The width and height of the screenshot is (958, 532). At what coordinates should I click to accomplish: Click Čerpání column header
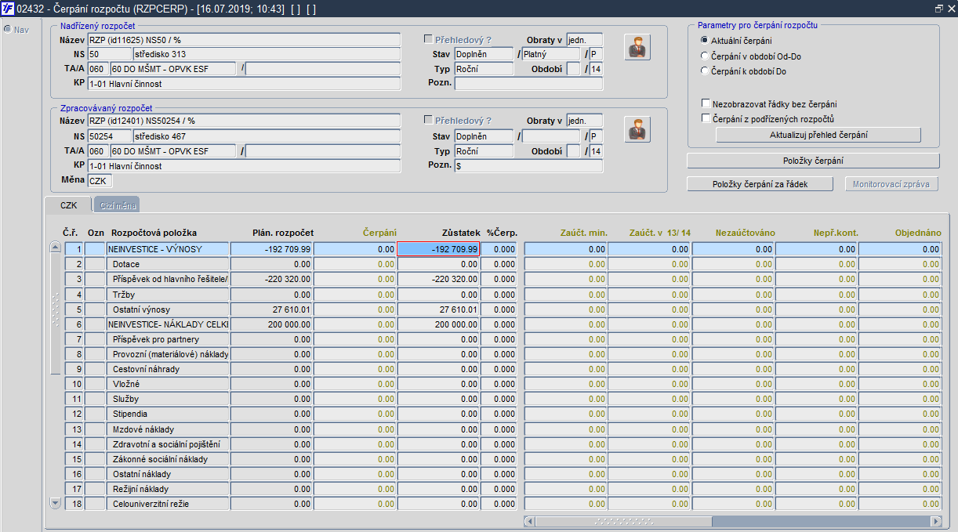[380, 233]
